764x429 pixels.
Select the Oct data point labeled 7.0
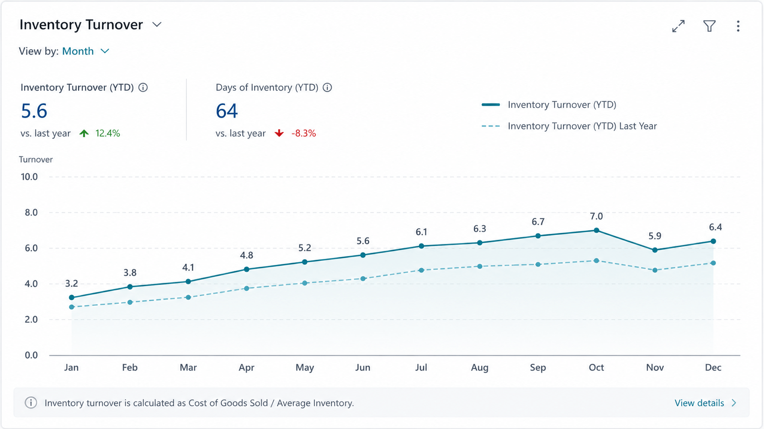pyautogui.click(x=596, y=230)
